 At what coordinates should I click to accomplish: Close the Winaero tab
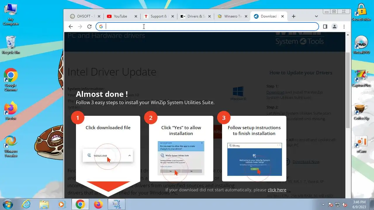[x=246, y=16]
